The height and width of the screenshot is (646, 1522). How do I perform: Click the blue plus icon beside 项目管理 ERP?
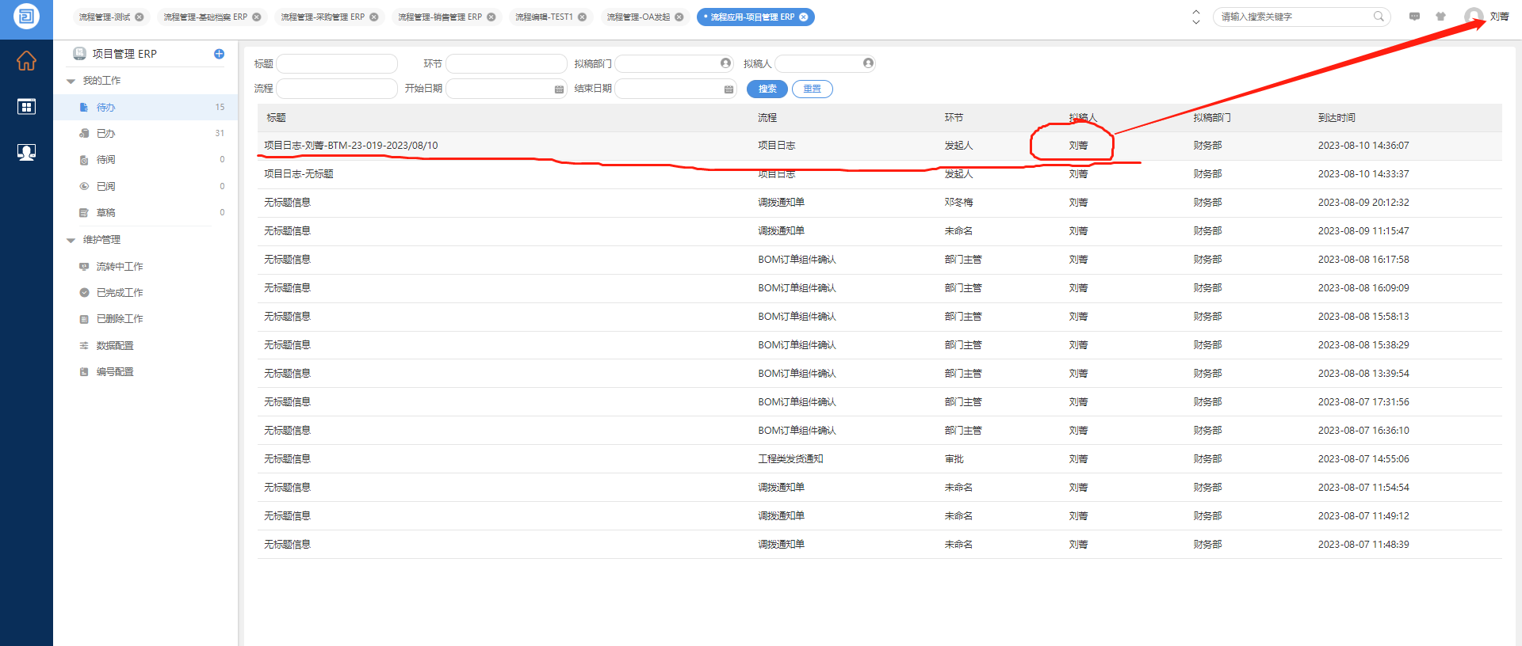(x=219, y=54)
